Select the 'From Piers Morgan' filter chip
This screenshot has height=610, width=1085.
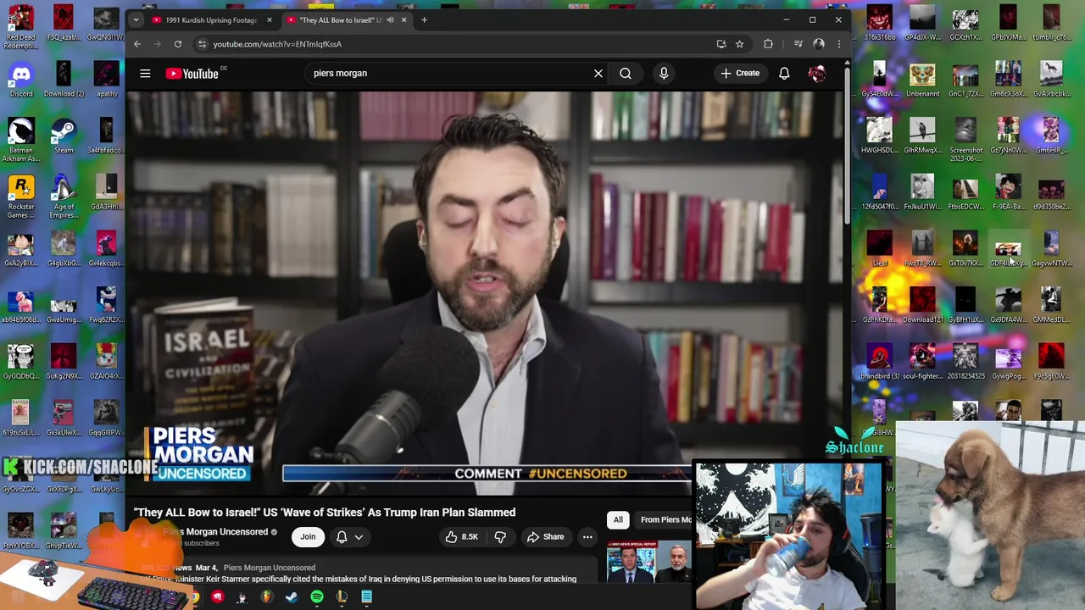665,519
